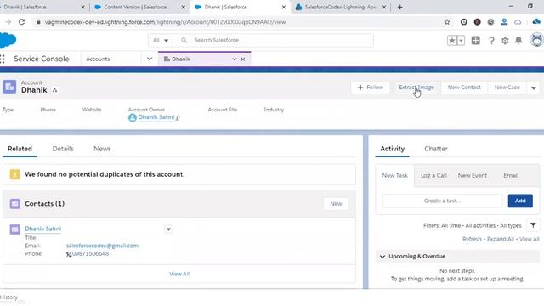The image size is (544, 306).
Task: View the account hierarchy icon next to Dhanik
Action: [x=54, y=90]
